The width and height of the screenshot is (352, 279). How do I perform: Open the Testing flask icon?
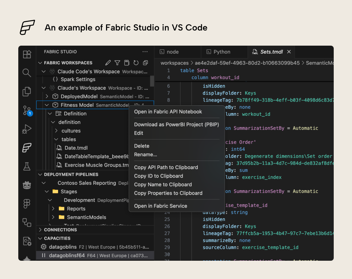27,167
